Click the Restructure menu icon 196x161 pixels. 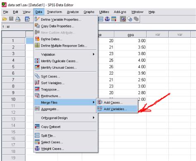[37, 95]
